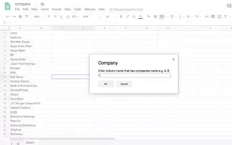Screen dimensions: 232x145
Task: Open the borders tool
Action: click(x=155, y=17)
